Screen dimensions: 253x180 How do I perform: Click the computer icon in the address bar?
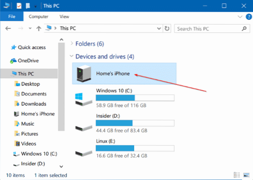pos(48,28)
